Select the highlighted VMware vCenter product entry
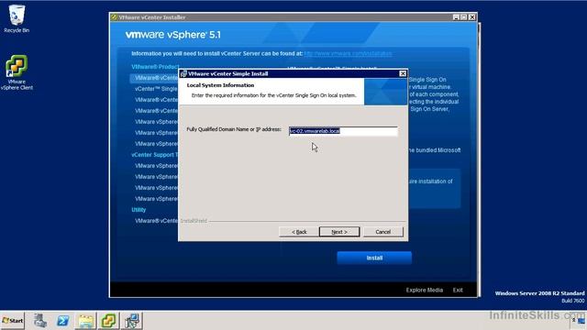 click(154, 78)
